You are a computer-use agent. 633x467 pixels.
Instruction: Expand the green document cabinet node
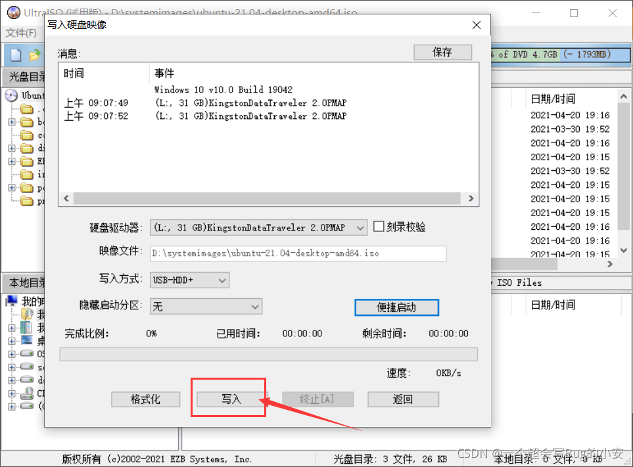12,328
